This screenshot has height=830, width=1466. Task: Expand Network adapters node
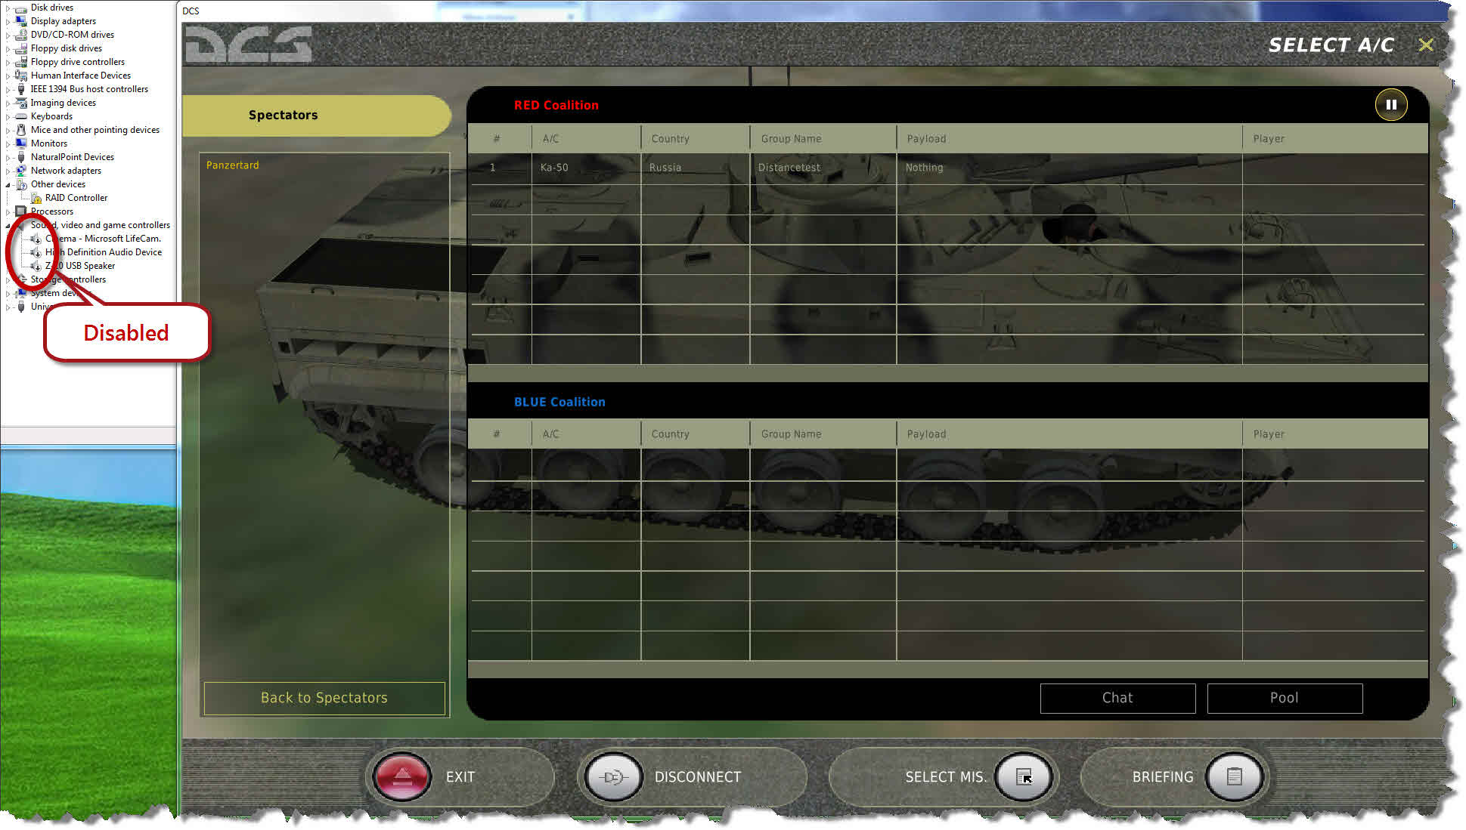click(8, 171)
